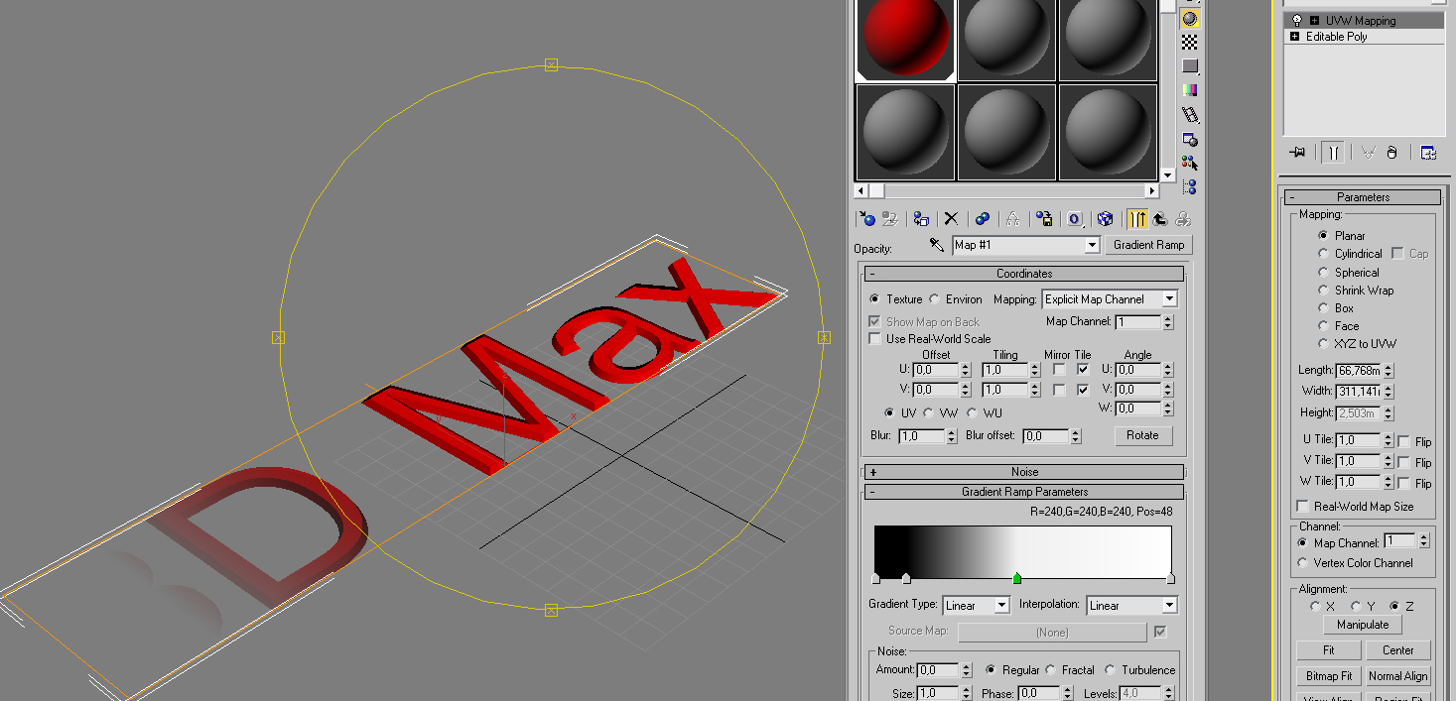Click the Bitmap Fit button

(1328, 676)
